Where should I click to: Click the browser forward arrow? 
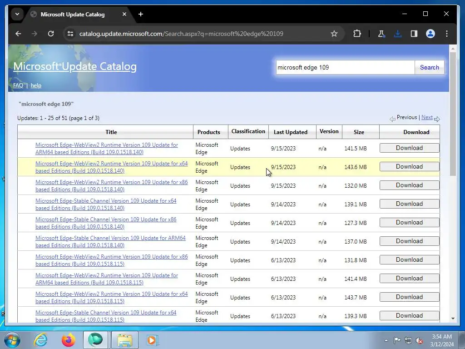click(x=35, y=34)
